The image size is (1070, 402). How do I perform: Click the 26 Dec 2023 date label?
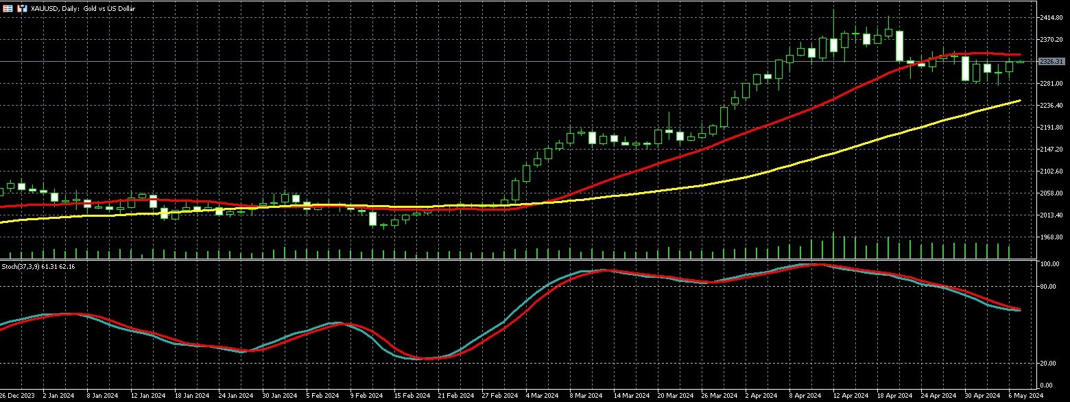(x=16, y=396)
